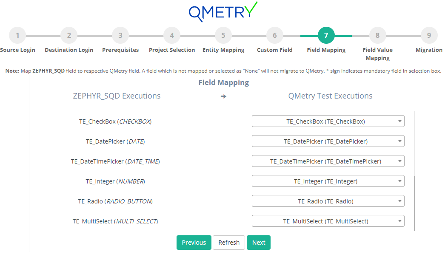This screenshot has height=254, width=445.
Task: Click the TE_Radio (RADIO_BUTTON) source field label
Action: point(115,201)
